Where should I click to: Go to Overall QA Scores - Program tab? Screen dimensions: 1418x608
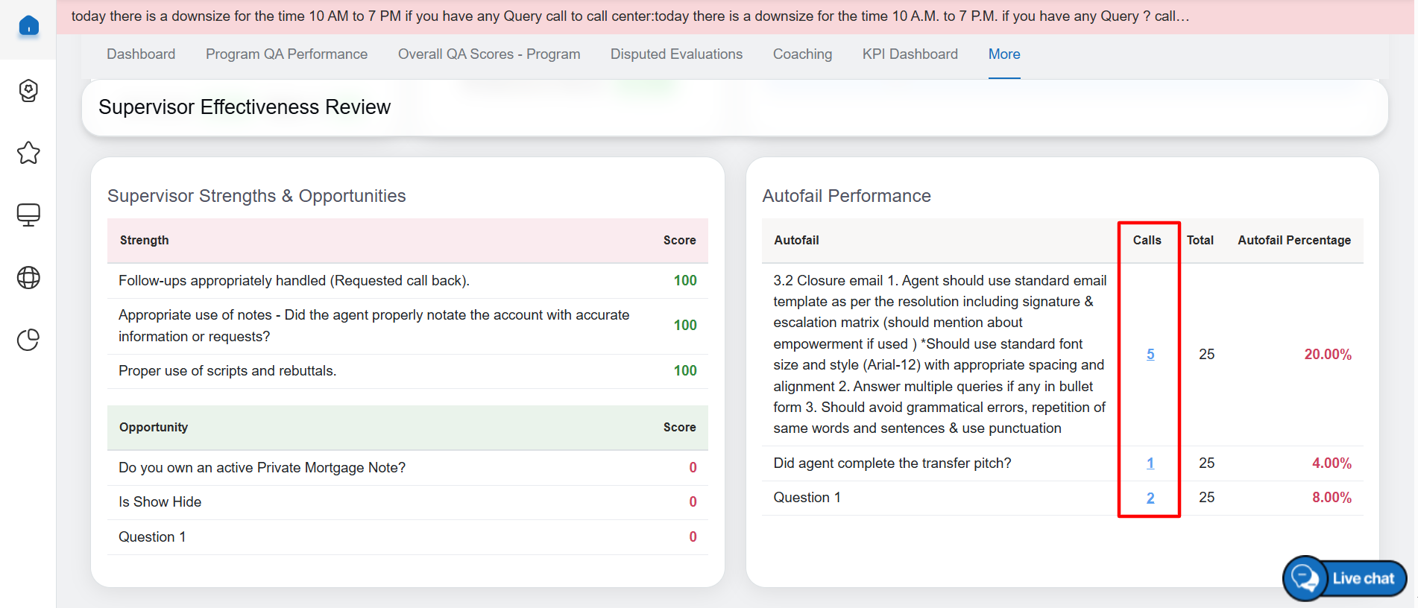click(488, 54)
